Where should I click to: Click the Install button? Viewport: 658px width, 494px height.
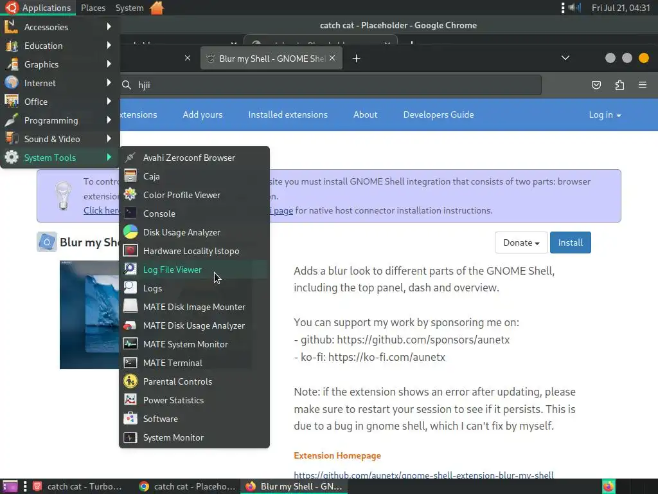[x=571, y=242]
